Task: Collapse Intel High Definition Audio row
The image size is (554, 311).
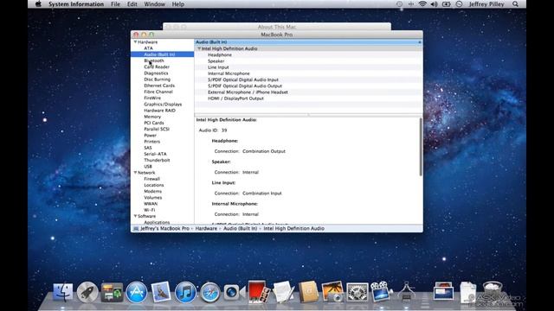Action: pyautogui.click(x=199, y=48)
